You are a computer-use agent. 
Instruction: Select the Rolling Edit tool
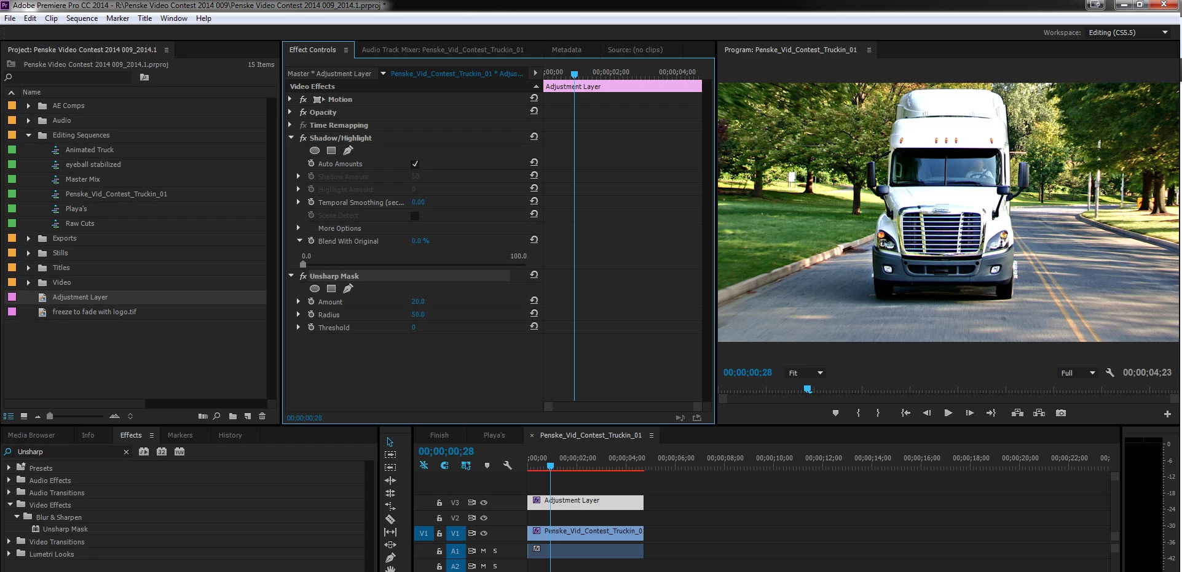click(x=390, y=493)
